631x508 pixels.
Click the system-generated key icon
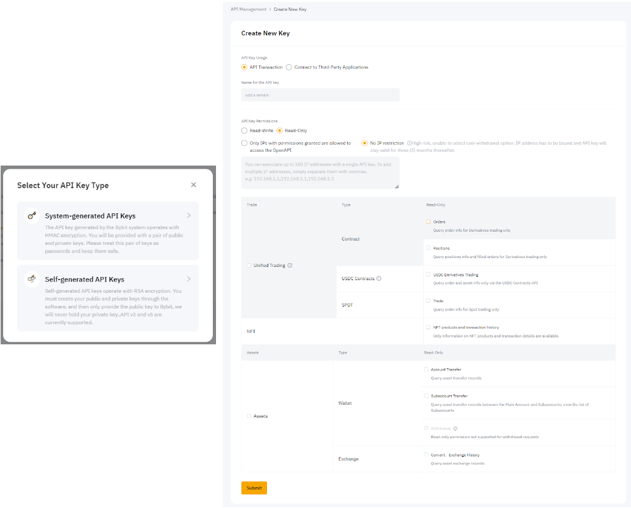(x=32, y=215)
